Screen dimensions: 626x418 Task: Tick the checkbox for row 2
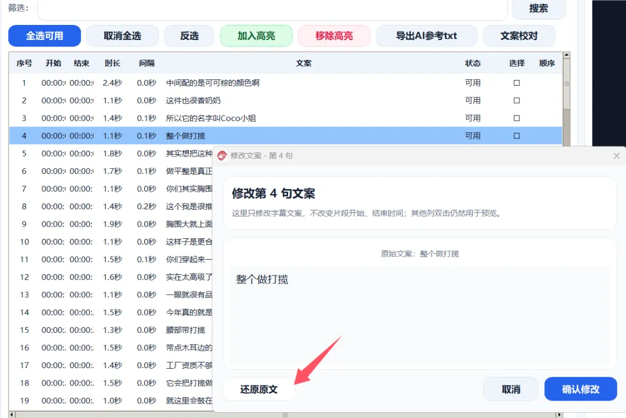[x=516, y=101]
